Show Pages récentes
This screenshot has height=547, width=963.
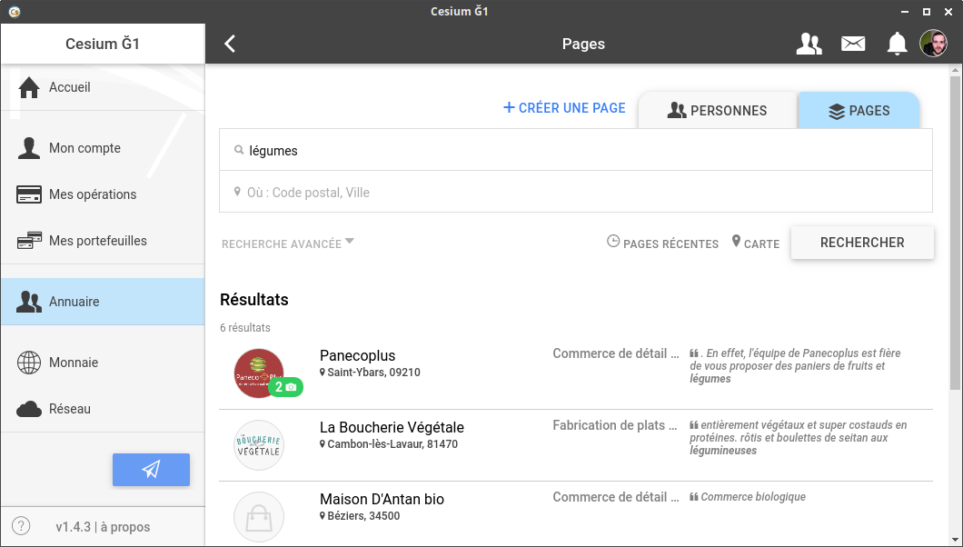coord(662,244)
